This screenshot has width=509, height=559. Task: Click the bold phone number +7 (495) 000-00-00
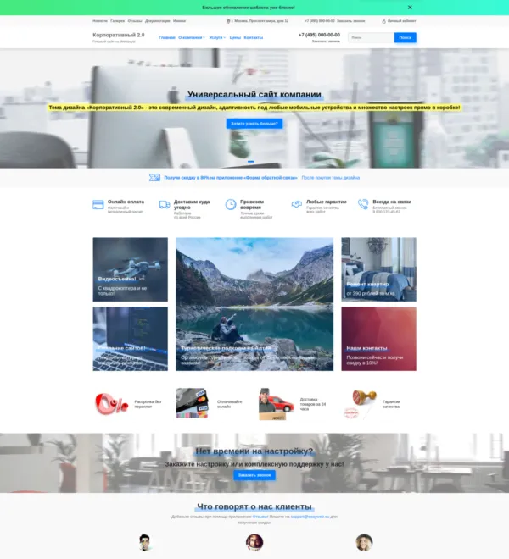(x=319, y=35)
